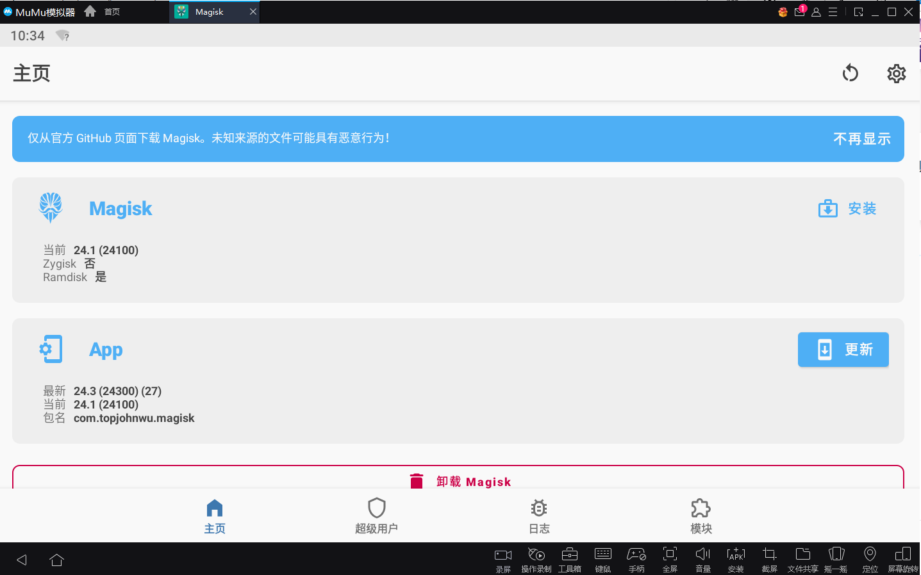Tap the reboot circular arrow icon
Screen dimensions: 921x575
pos(850,74)
